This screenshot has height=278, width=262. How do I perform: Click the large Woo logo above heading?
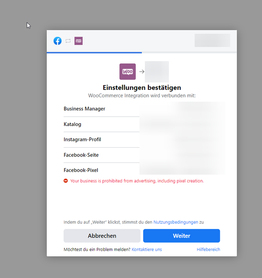coord(128,72)
